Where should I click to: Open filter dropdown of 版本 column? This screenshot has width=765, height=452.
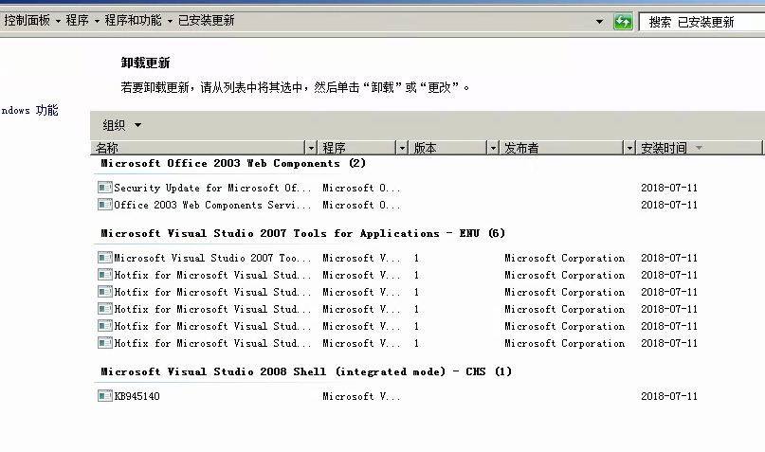pyautogui.click(x=493, y=148)
